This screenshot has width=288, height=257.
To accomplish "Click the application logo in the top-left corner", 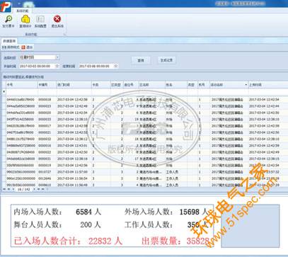I will pyautogui.click(x=5, y=6).
